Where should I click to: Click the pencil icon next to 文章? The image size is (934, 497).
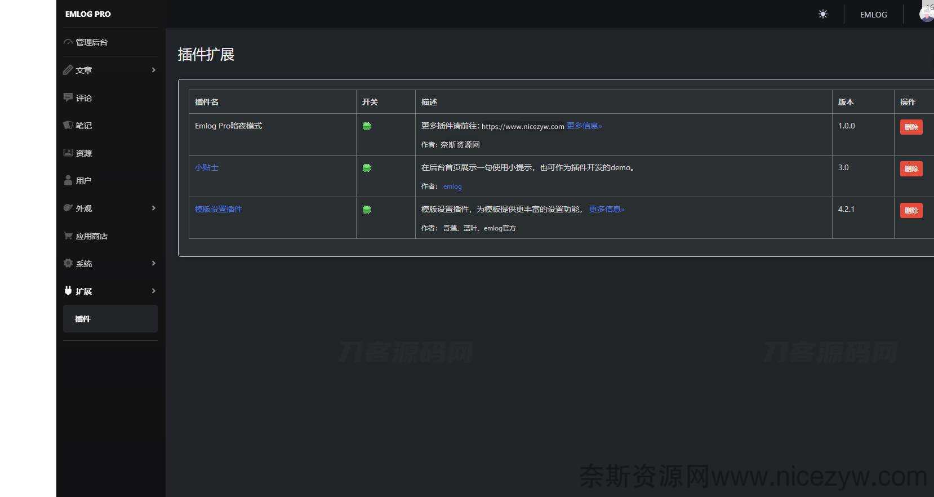pos(68,70)
